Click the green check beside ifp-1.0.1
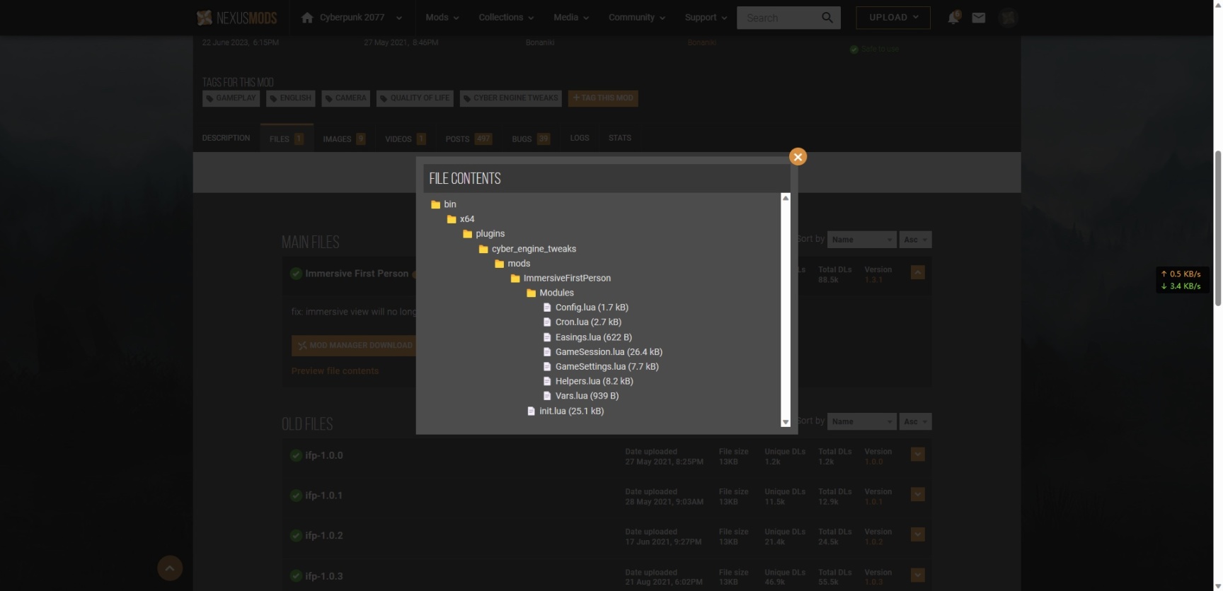The height and width of the screenshot is (591, 1223). coord(296,496)
